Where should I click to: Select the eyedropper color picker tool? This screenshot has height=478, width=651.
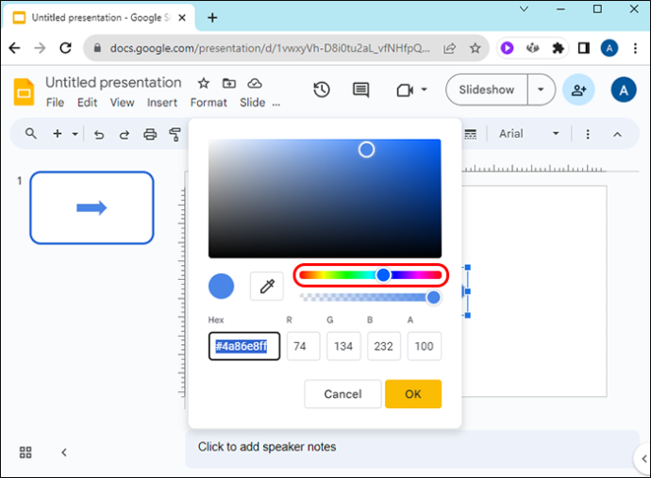267,286
